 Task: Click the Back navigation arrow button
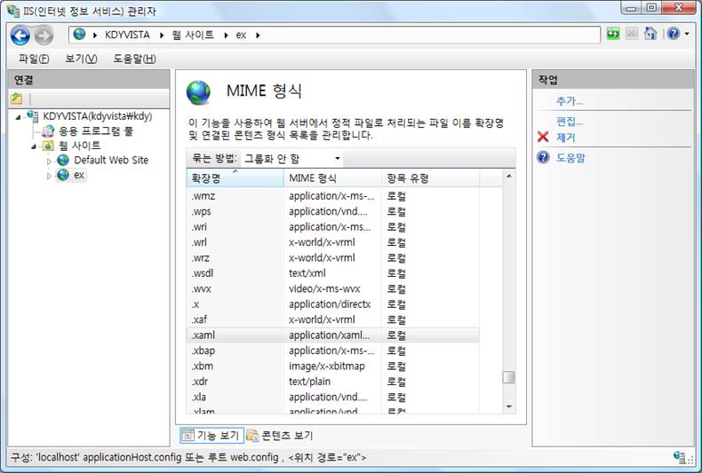[20, 35]
